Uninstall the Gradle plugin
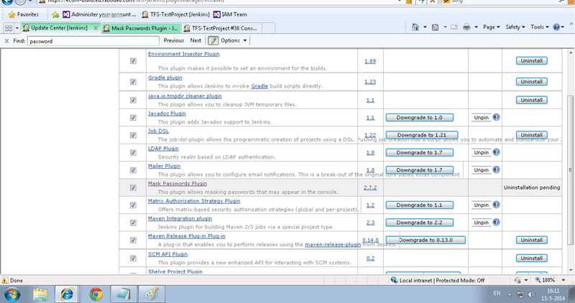Image resolution: width=575 pixels, height=303 pixels. [531, 82]
